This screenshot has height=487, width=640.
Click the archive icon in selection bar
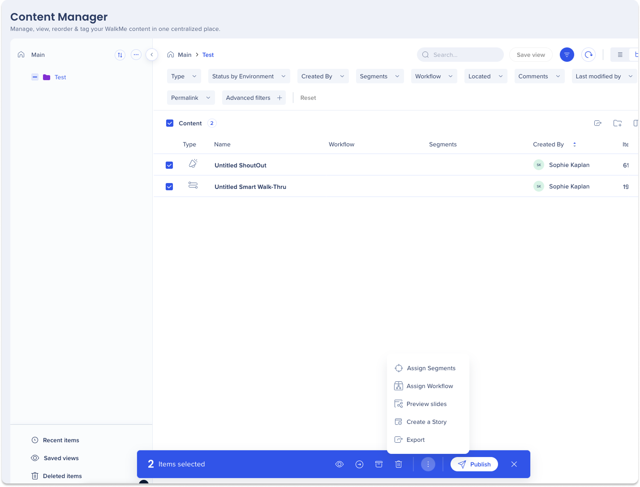tap(379, 464)
